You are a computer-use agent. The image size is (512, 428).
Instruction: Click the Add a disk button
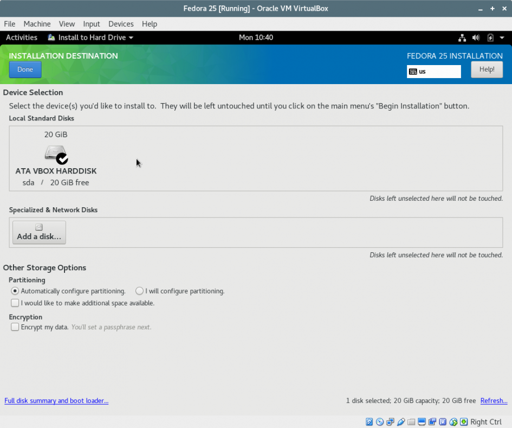point(38,232)
